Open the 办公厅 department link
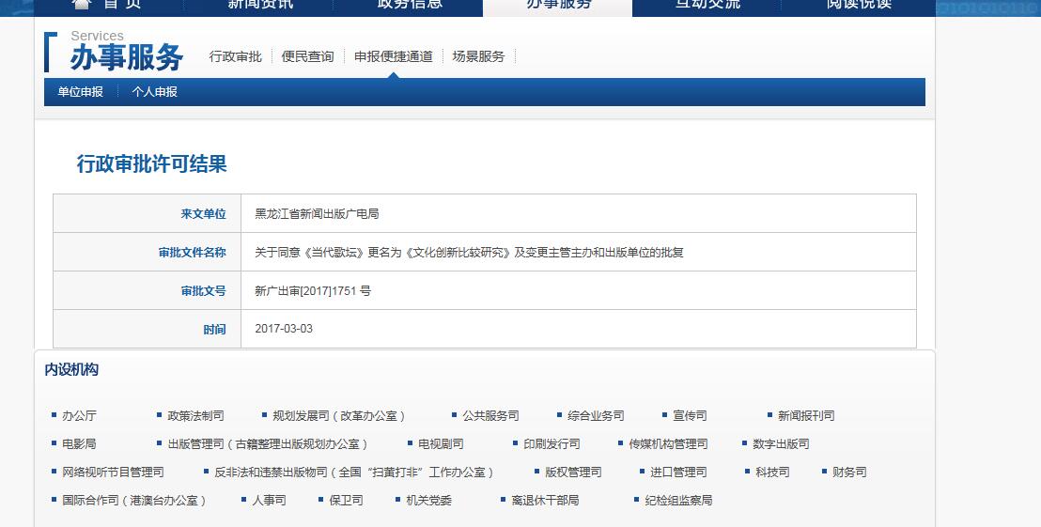 pyautogui.click(x=79, y=416)
